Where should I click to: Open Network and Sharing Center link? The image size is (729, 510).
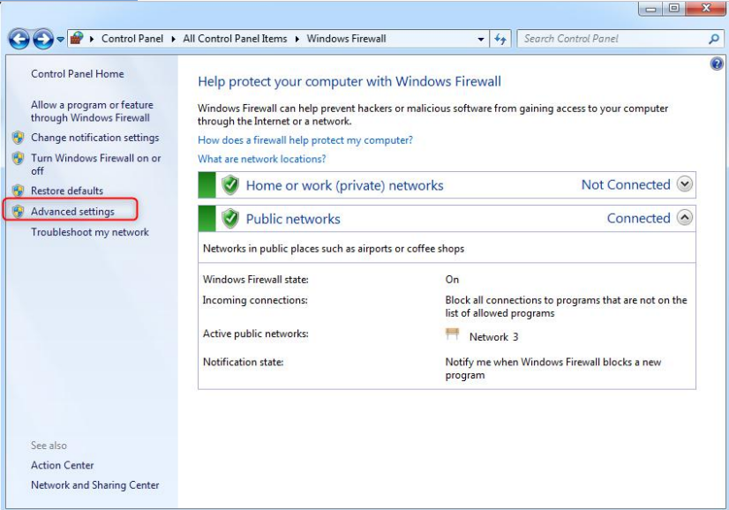94,485
